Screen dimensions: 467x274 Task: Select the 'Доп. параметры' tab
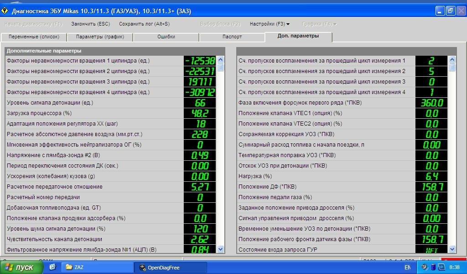pos(298,36)
